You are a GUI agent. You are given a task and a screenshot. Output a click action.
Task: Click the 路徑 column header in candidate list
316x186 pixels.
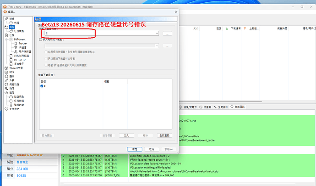(x=71, y=81)
